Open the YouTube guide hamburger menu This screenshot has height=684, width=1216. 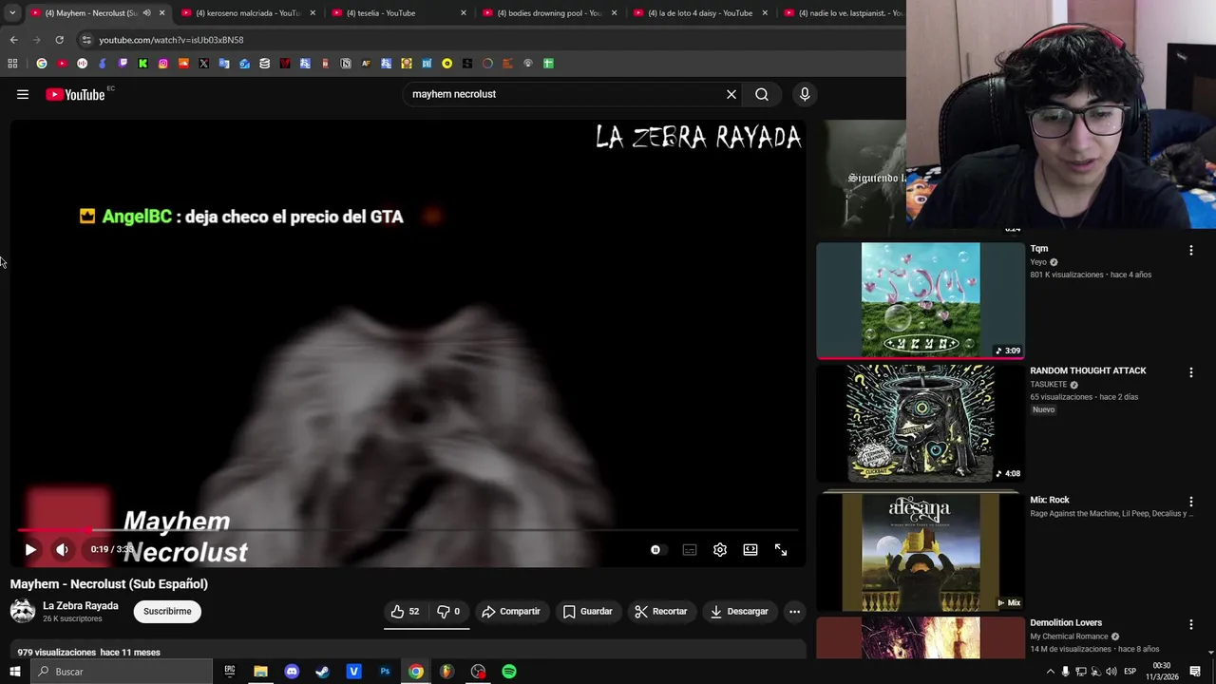coord(23,94)
